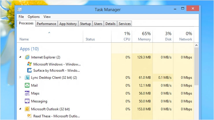This screenshot has width=214, height=120.
Task: Maximize the Task Manager window
Action: click(x=183, y=9)
